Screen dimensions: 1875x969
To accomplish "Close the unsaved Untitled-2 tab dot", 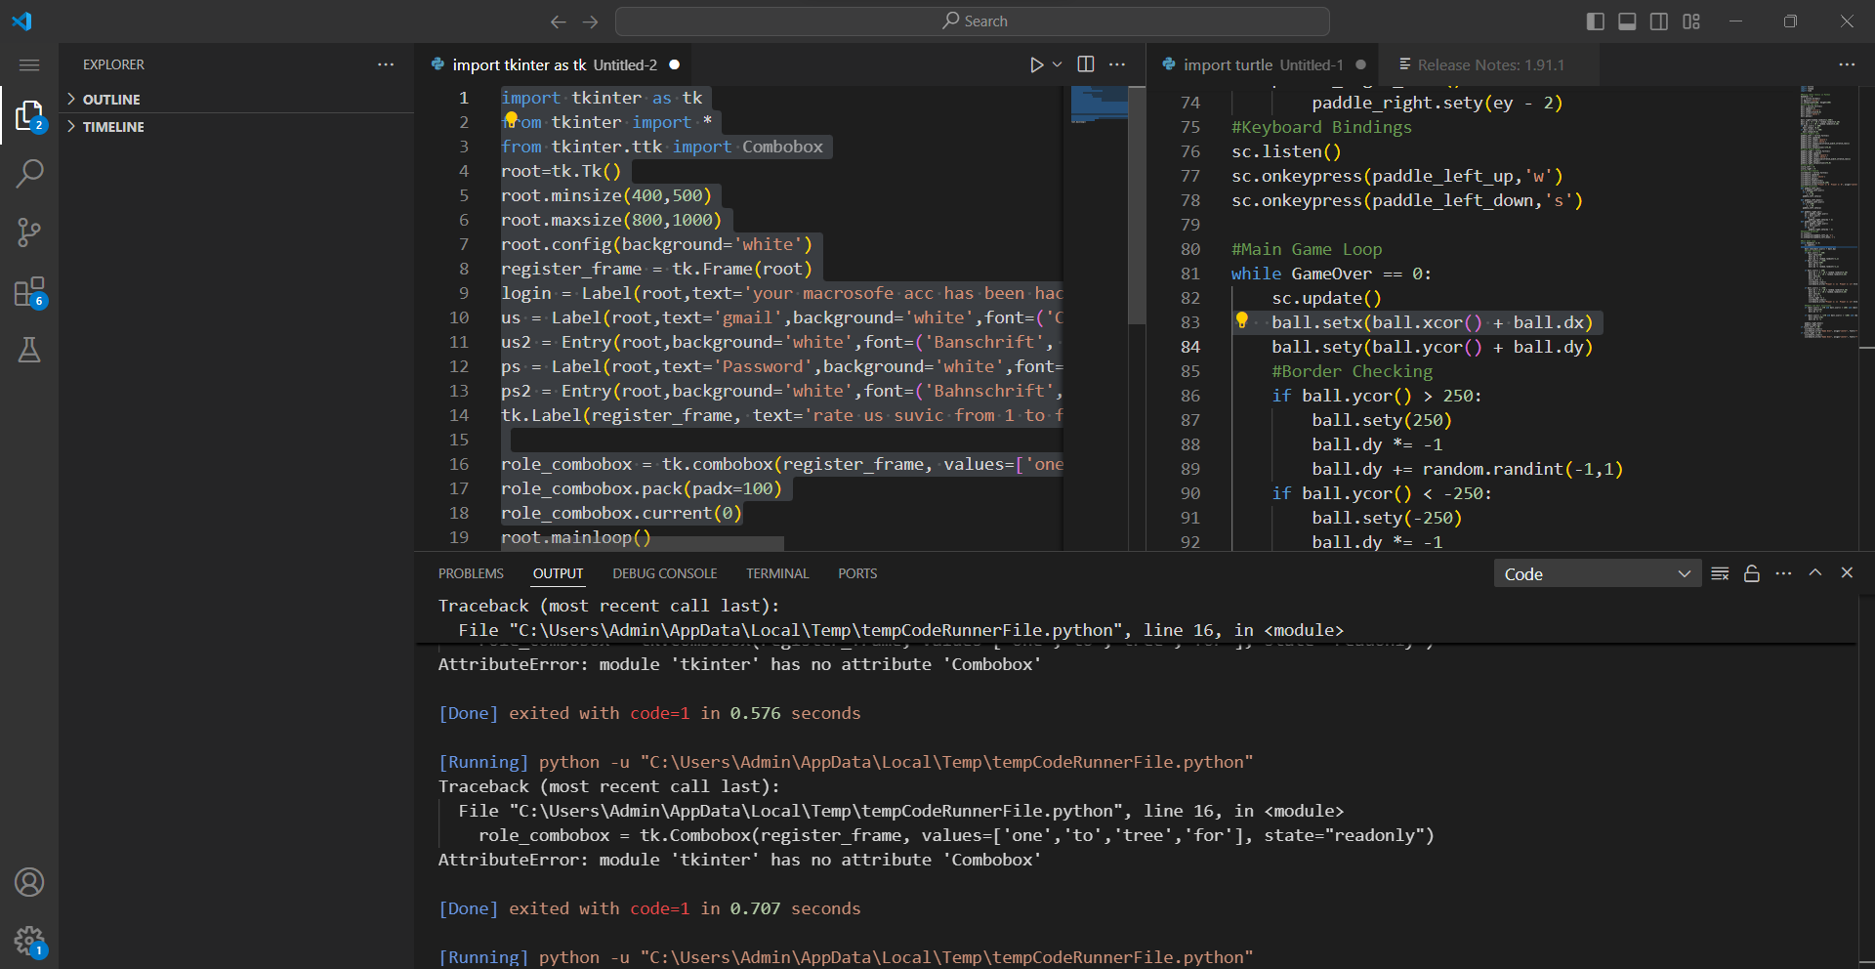I will tap(674, 64).
